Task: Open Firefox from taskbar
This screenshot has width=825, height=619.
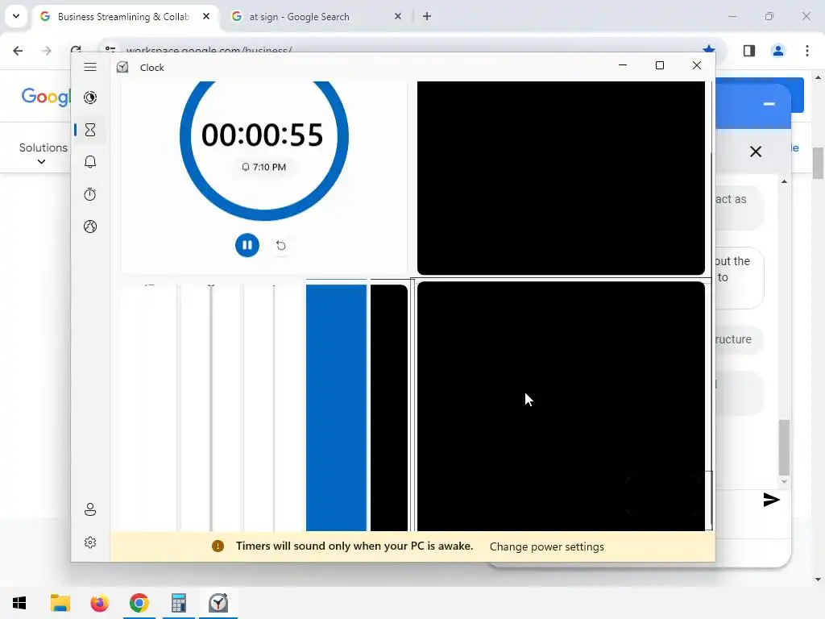Action: [99, 603]
